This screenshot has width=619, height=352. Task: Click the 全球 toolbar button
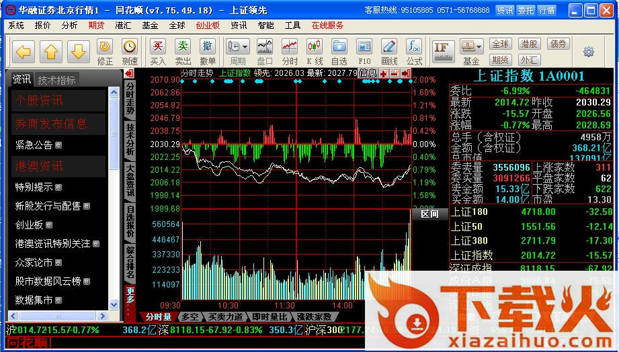(x=500, y=44)
